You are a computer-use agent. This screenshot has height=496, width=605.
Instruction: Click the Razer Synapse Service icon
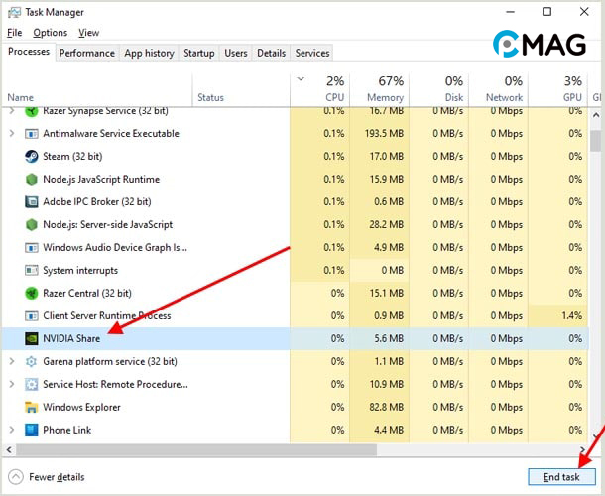[32, 111]
